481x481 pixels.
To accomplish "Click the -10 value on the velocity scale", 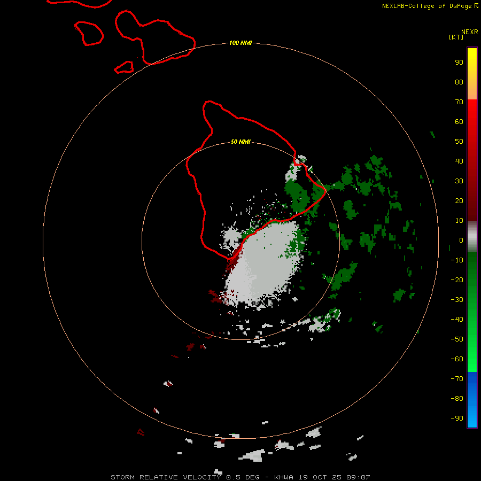I will pyautogui.click(x=457, y=260).
